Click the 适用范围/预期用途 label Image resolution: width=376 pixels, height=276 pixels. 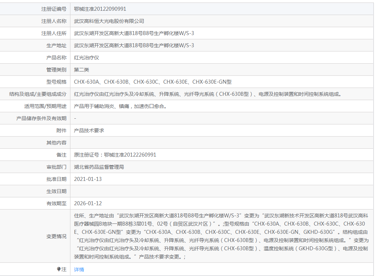pyautogui.click(x=45, y=106)
